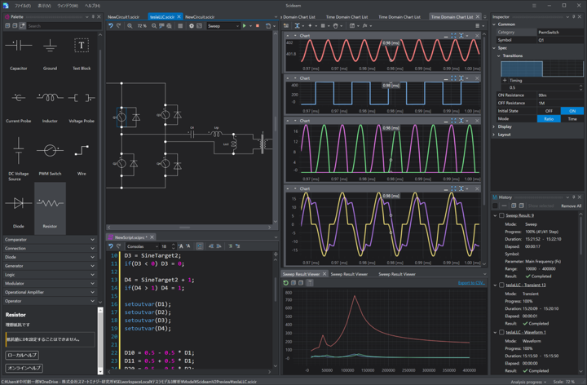The height and width of the screenshot is (385, 587).
Task: Click the blue Transitions timeline bar
Action: click(x=522, y=69)
